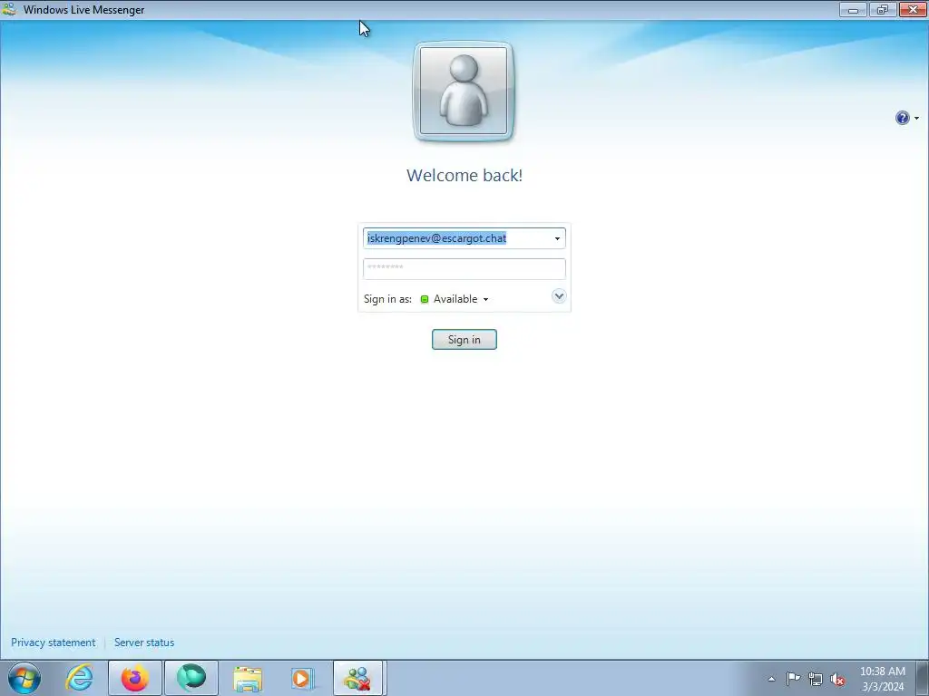Viewport: 929px width, 696px height.
Task: Click the muted volume tray icon
Action: click(x=837, y=679)
